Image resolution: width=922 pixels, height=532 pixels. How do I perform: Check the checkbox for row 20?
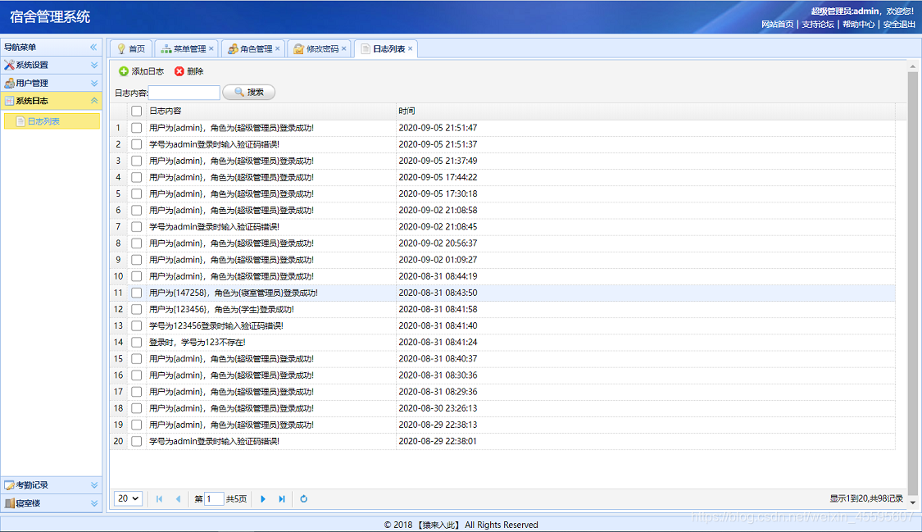136,441
